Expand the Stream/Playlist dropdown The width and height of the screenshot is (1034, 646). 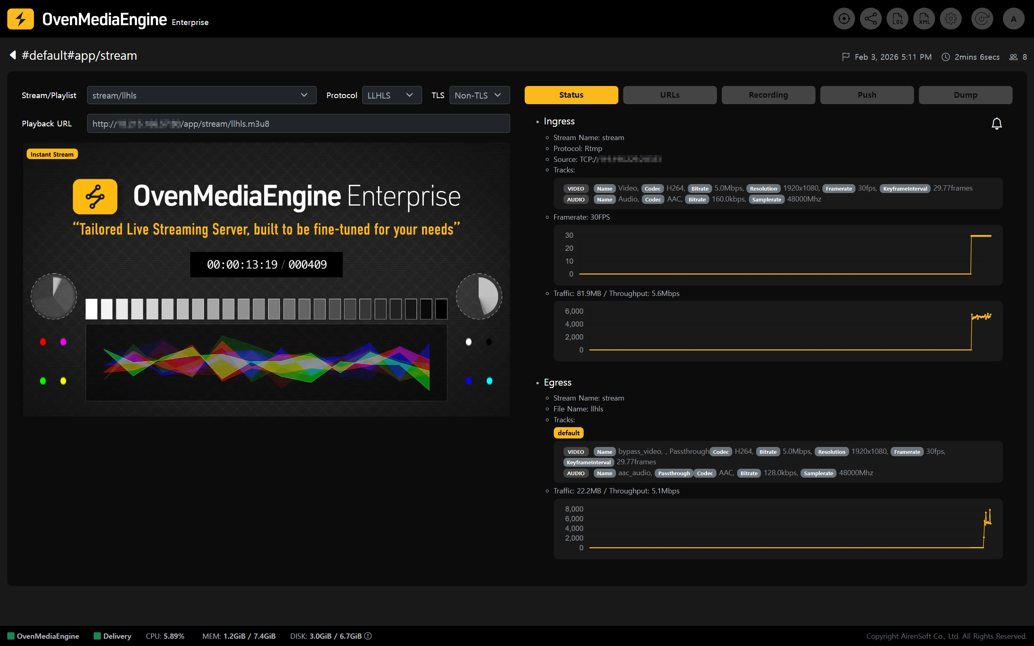tap(201, 95)
